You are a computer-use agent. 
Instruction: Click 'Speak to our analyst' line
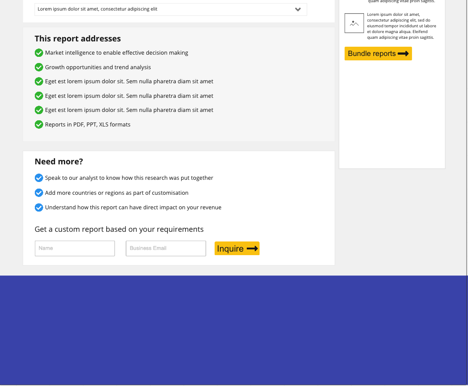click(129, 178)
